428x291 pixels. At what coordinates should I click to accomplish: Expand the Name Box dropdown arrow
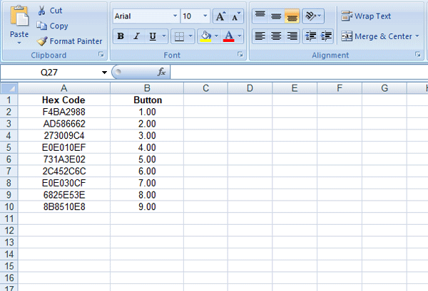click(104, 73)
